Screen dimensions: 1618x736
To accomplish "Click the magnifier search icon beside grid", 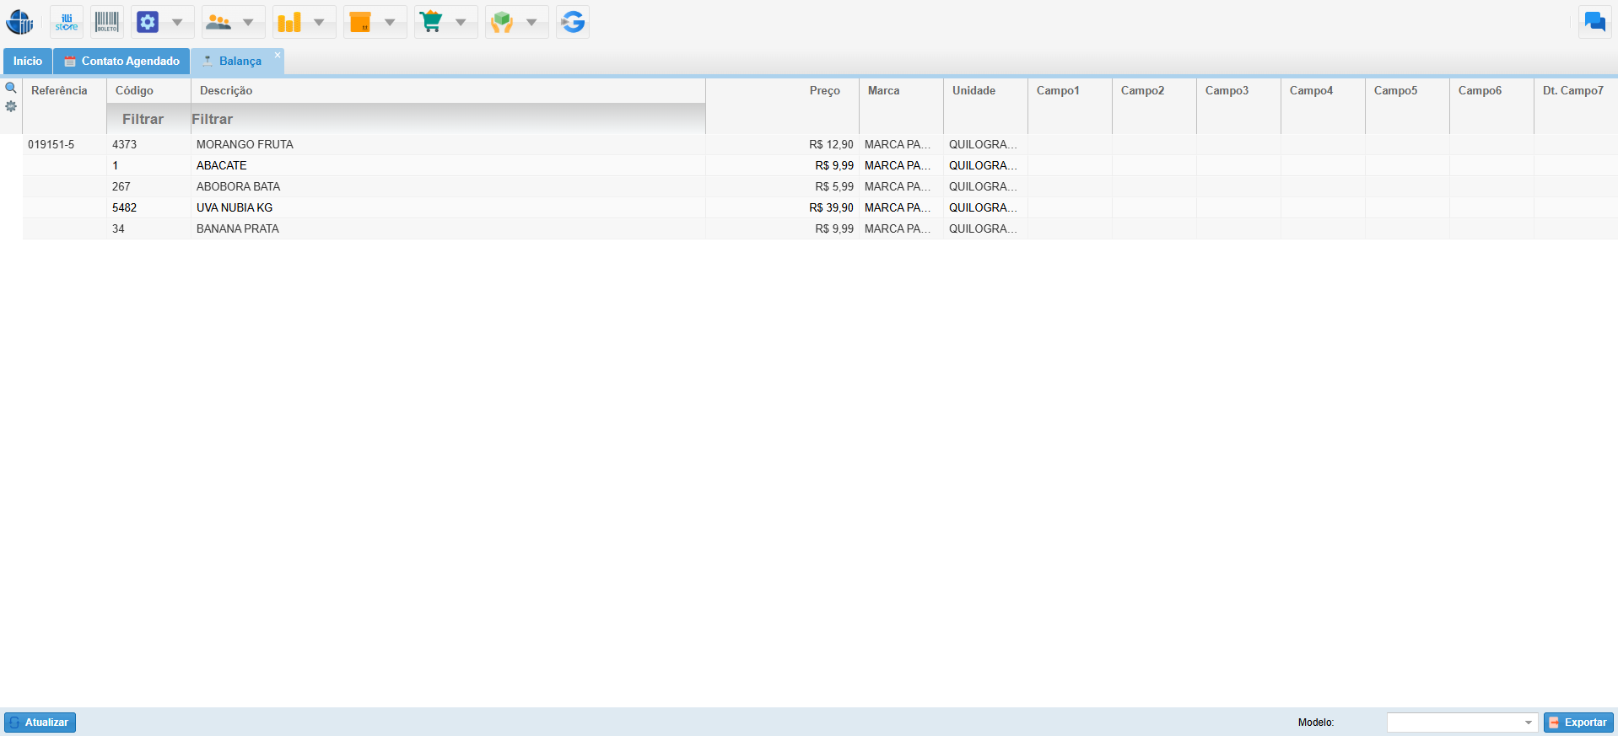I will pyautogui.click(x=11, y=89).
